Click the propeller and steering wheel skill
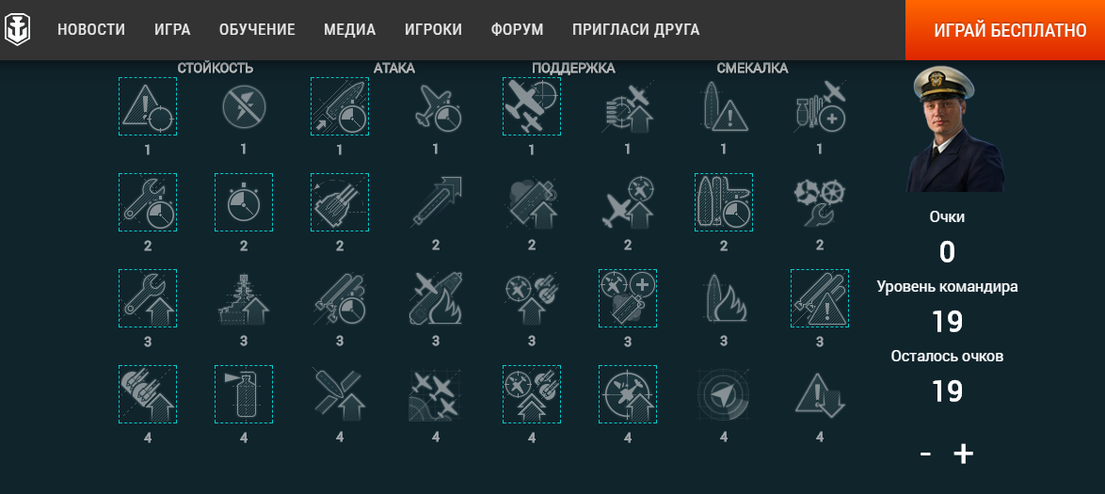The height and width of the screenshot is (494, 1105). [x=820, y=202]
